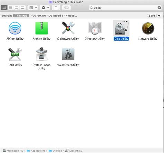Clear the search field with X button
The height and width of the screenshot is (153, 164).
159,8
